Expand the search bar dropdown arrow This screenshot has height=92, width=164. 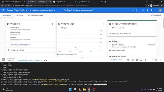[134, 10]
